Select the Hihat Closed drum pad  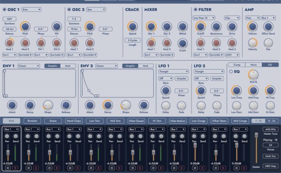point(136,121)
